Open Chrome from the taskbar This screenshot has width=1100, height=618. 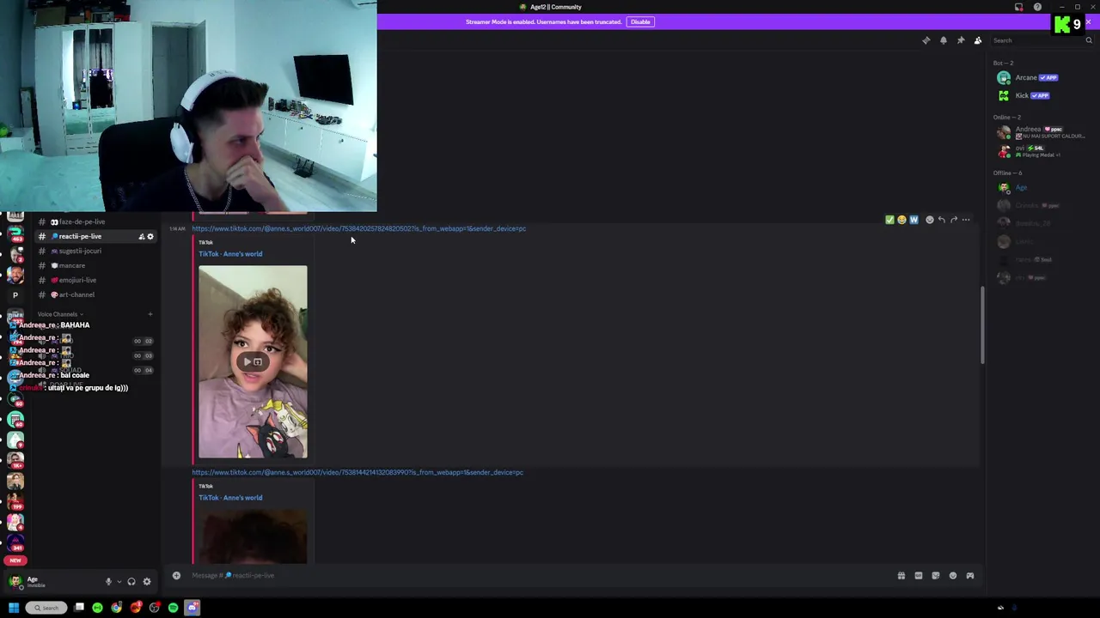click(117, 608)
